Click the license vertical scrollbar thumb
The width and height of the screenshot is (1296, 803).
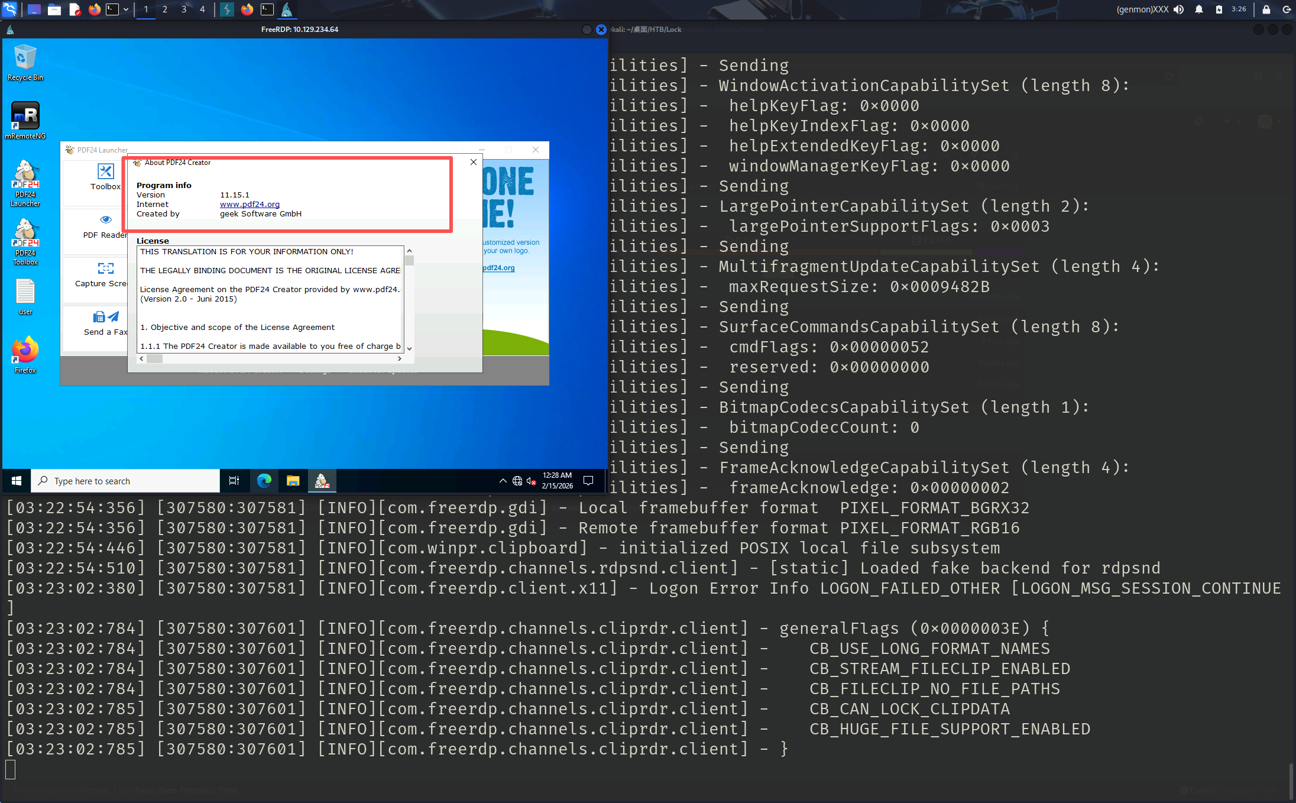tap(409, 261)
